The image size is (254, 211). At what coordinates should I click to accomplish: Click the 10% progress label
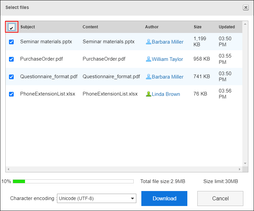tap(6, 181)
